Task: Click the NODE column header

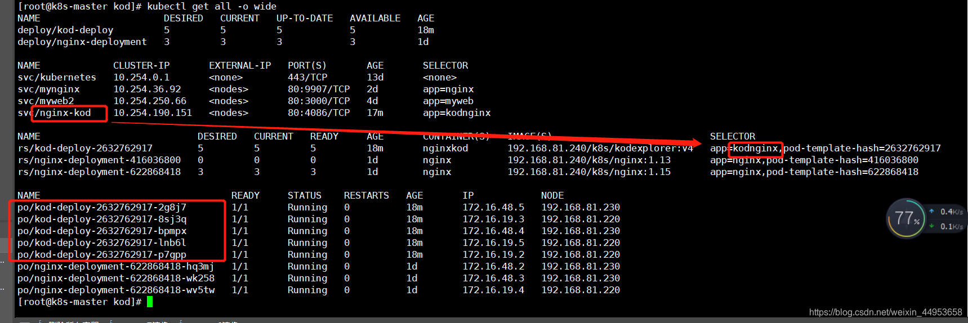Action: (552, 195)
